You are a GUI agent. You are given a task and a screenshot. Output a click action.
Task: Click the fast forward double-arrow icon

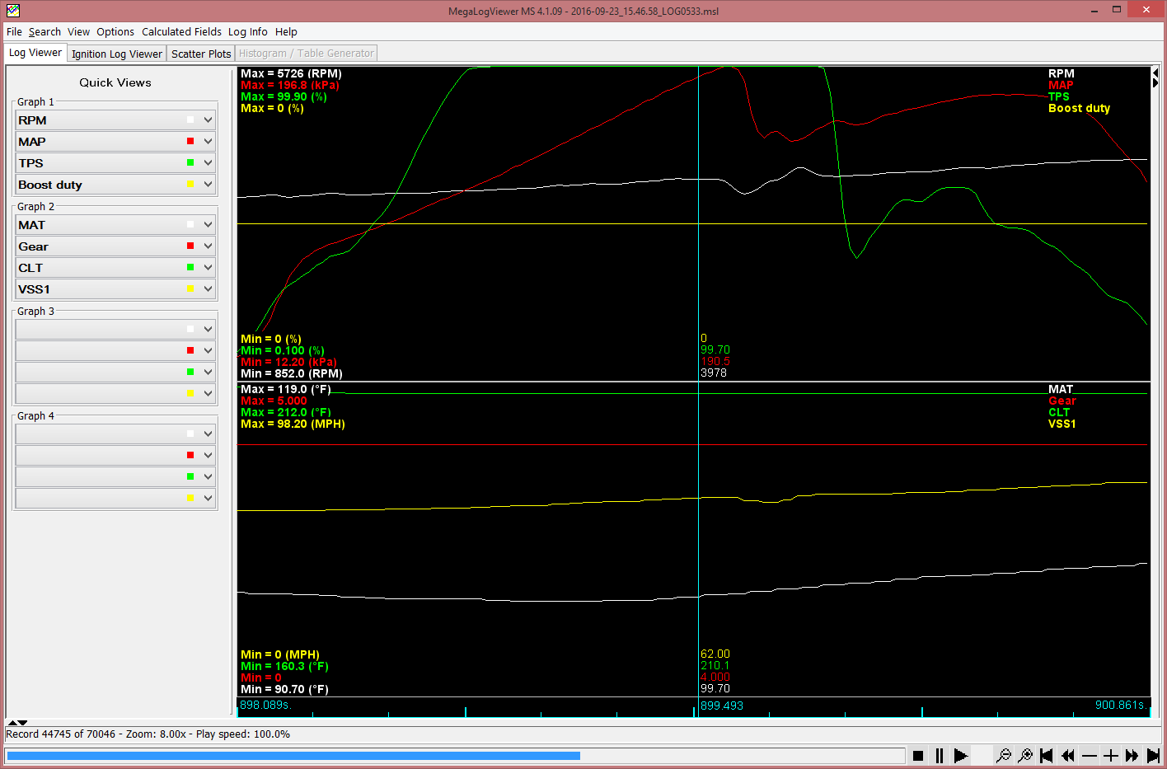pos(1132,756)
